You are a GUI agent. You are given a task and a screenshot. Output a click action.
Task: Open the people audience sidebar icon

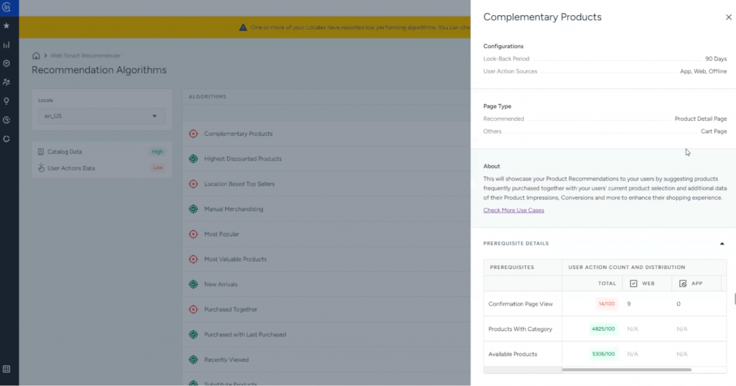click(x=6, y=82)
